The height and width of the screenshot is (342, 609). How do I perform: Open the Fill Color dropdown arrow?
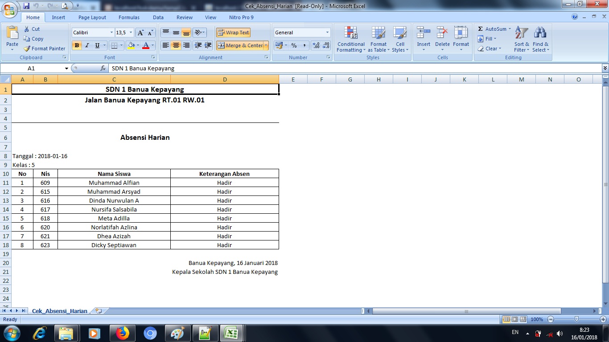pyautogui.click(x=137, y=46)
